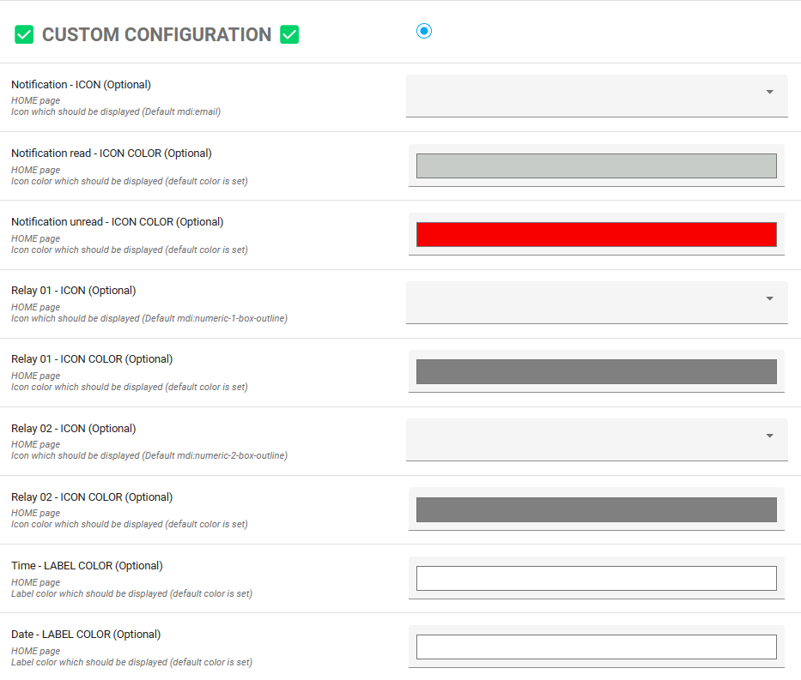801x680 pixels.
Task: Select the Custom Configuration radio button
Action: pos(424,31)
